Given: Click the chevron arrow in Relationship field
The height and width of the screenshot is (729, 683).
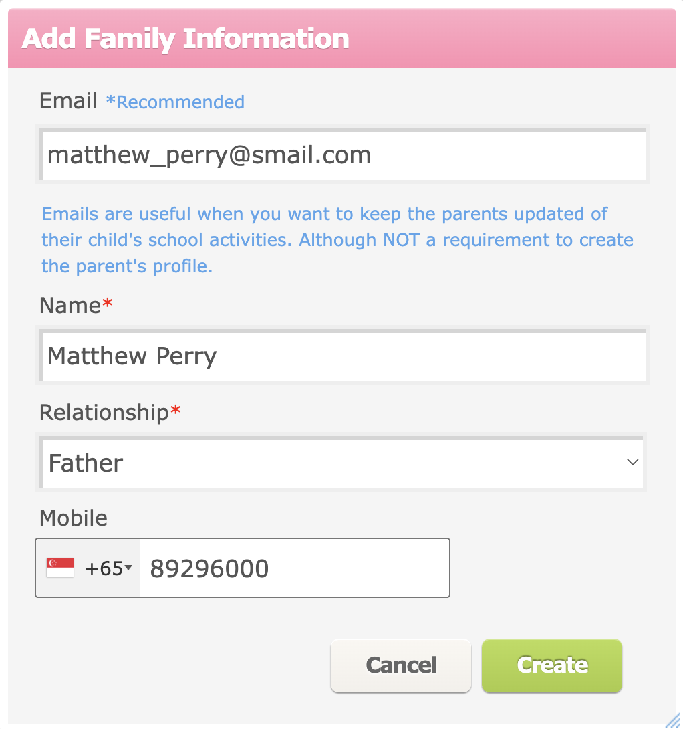Looking at the screenshot, I should click(x=632, y=463).
